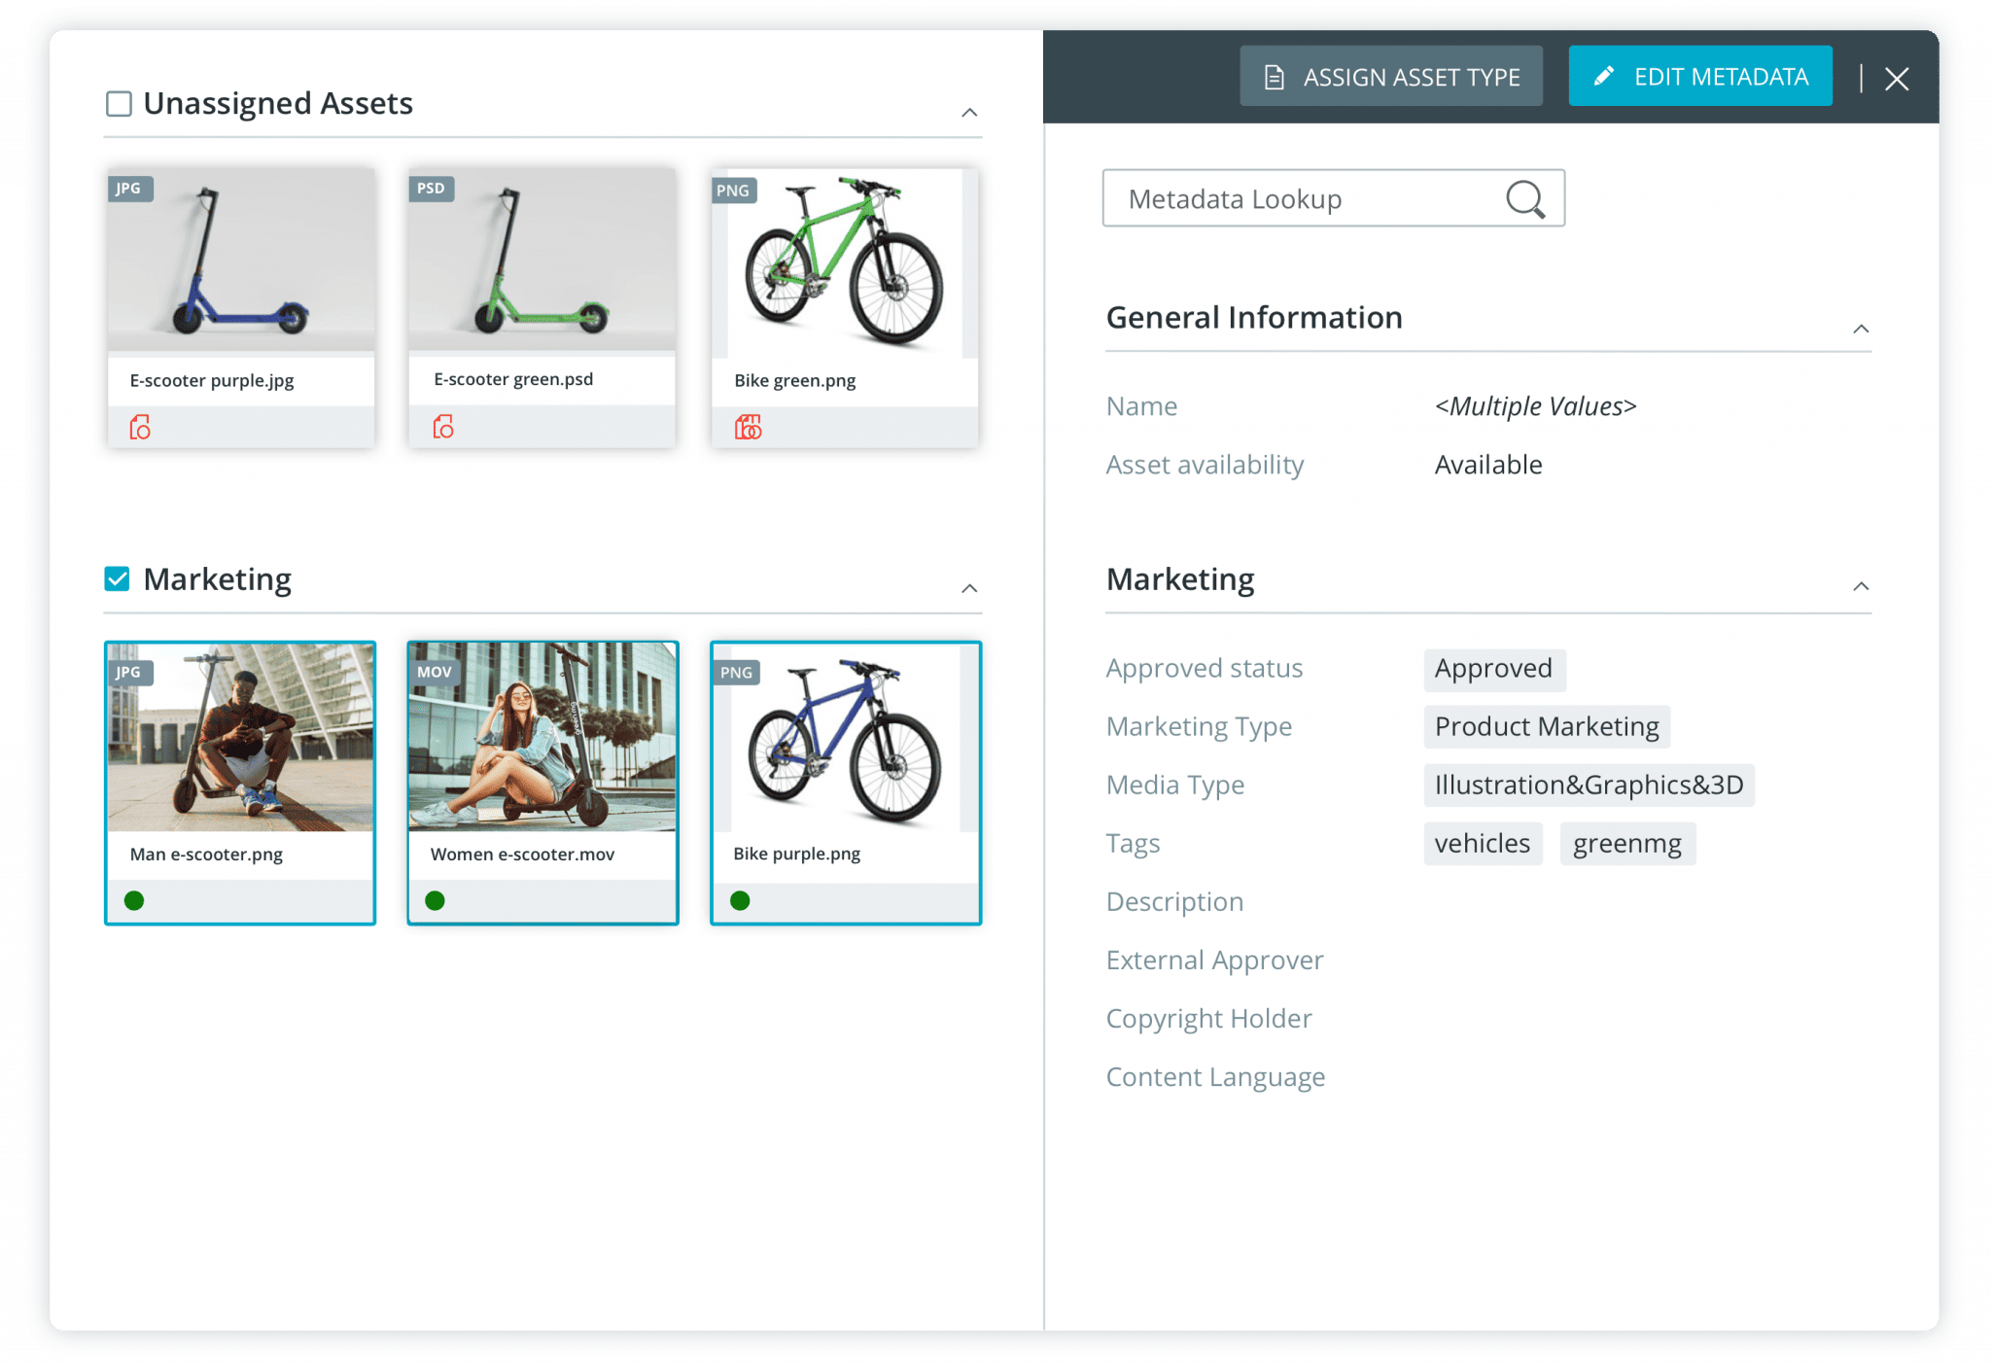Select the vehicles tag chip
This screenshot has height=1363, width=1991.
(1483, 843)
